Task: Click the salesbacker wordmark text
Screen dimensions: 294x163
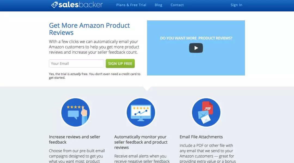Action: [81, 5]
